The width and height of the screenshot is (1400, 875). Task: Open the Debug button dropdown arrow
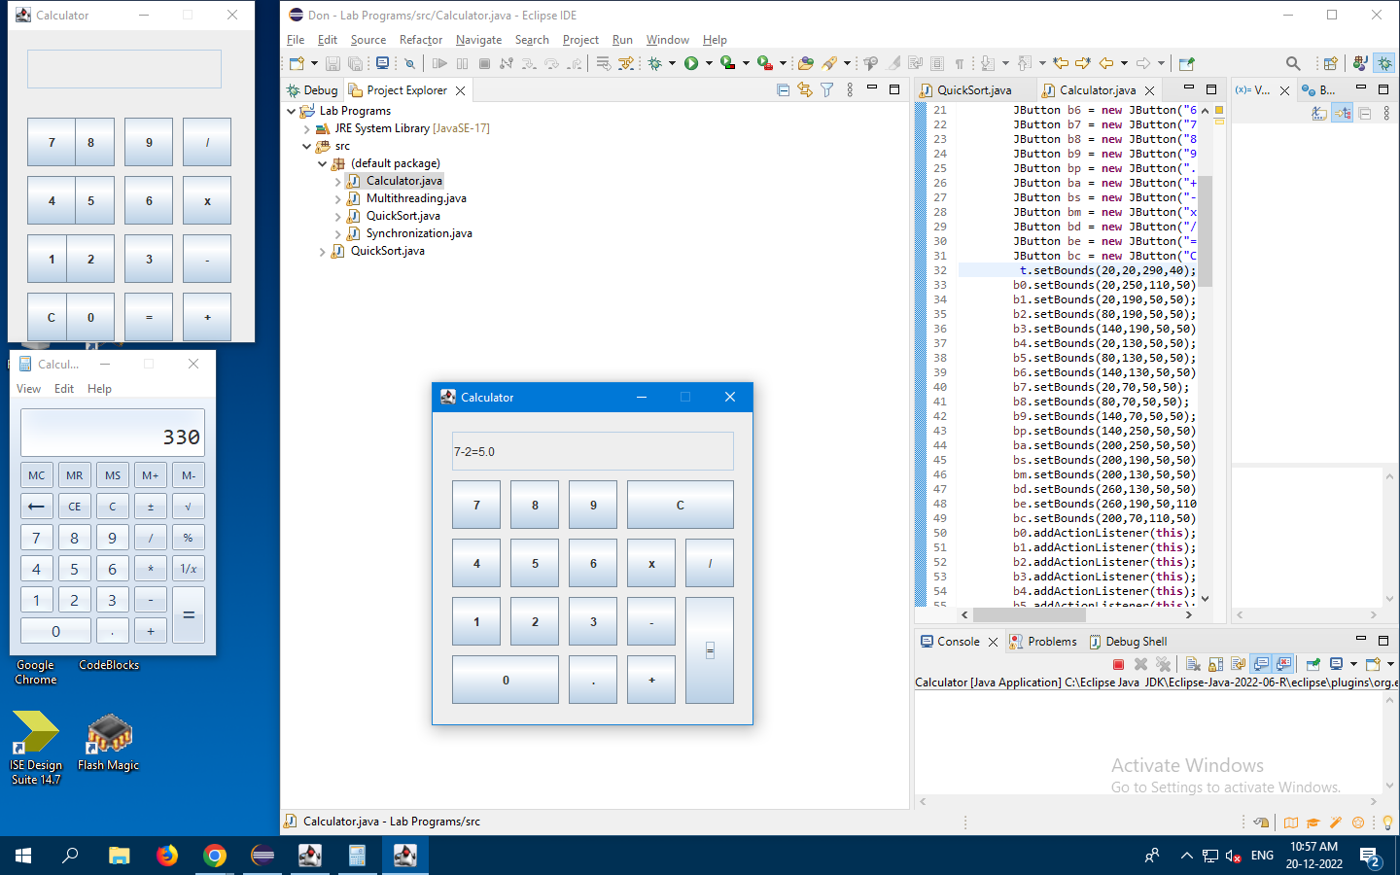672,63
